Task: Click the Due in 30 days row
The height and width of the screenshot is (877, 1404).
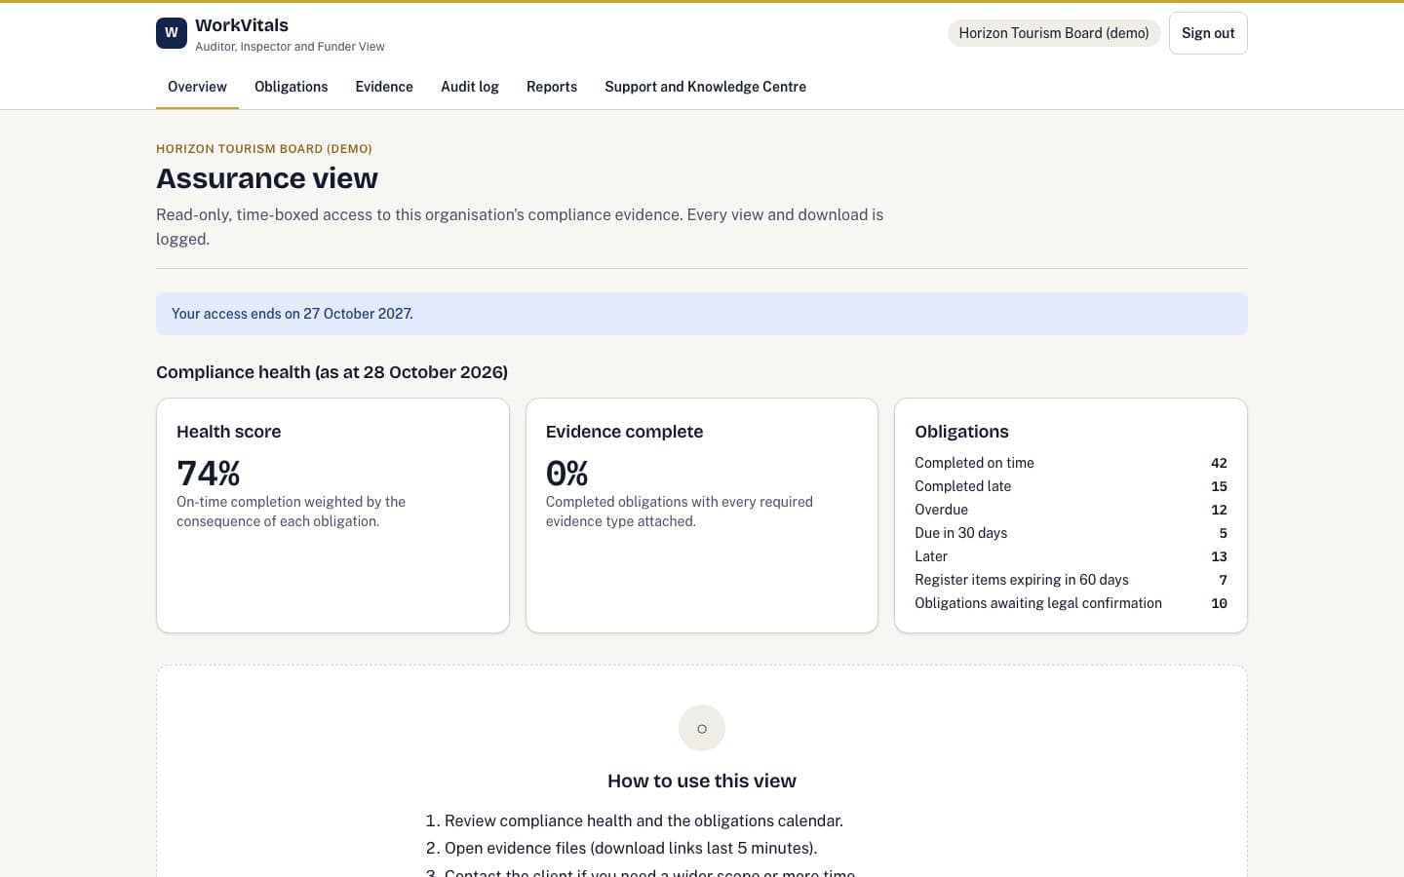Action: [1071, 533]
